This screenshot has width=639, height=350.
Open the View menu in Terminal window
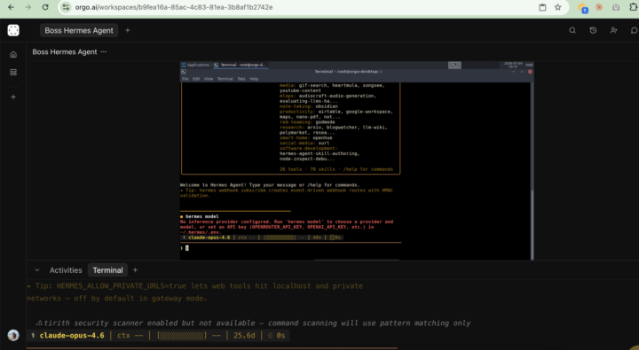pos(209,79)
